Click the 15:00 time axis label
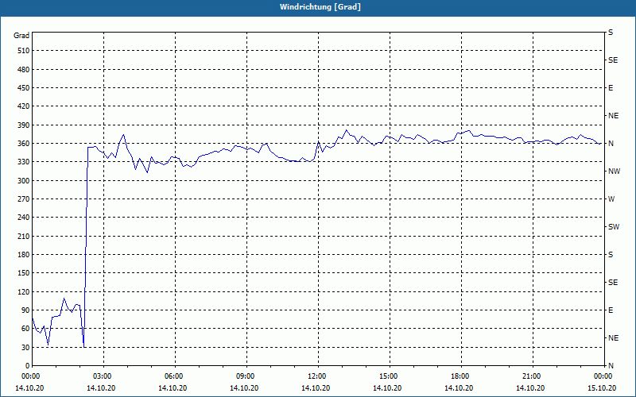636x397 pixels. point(390,376)
